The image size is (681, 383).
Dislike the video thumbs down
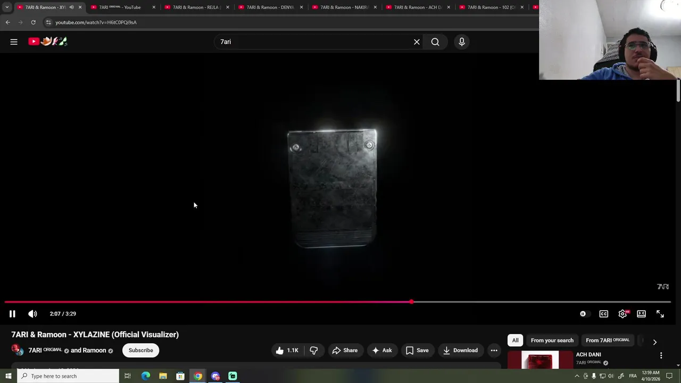314,350
